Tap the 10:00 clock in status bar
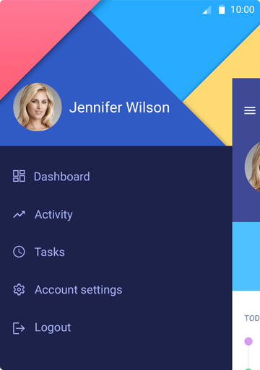This screenshot has height=370, width=260. click(243, 9)
